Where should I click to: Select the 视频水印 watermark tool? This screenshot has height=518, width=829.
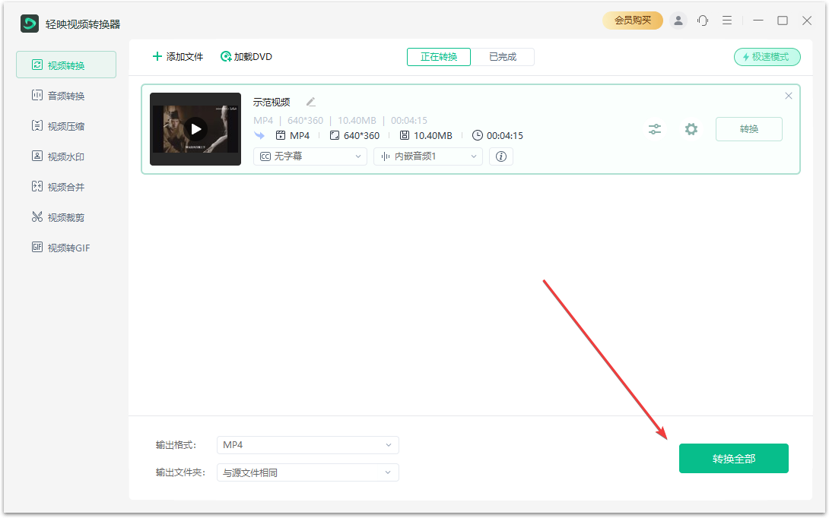(67, 156)
